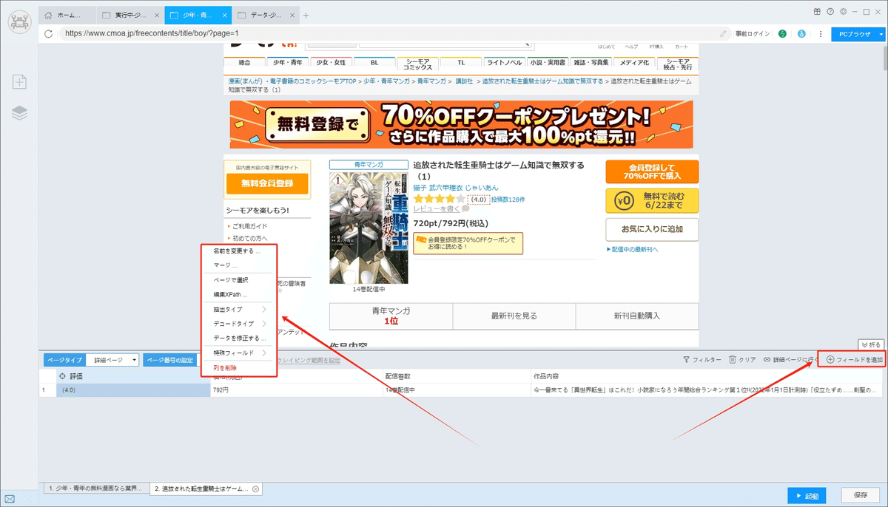Expand the 抽出タイプ submenu
Screen dimensions: 888x507
[x=239, y=309]
